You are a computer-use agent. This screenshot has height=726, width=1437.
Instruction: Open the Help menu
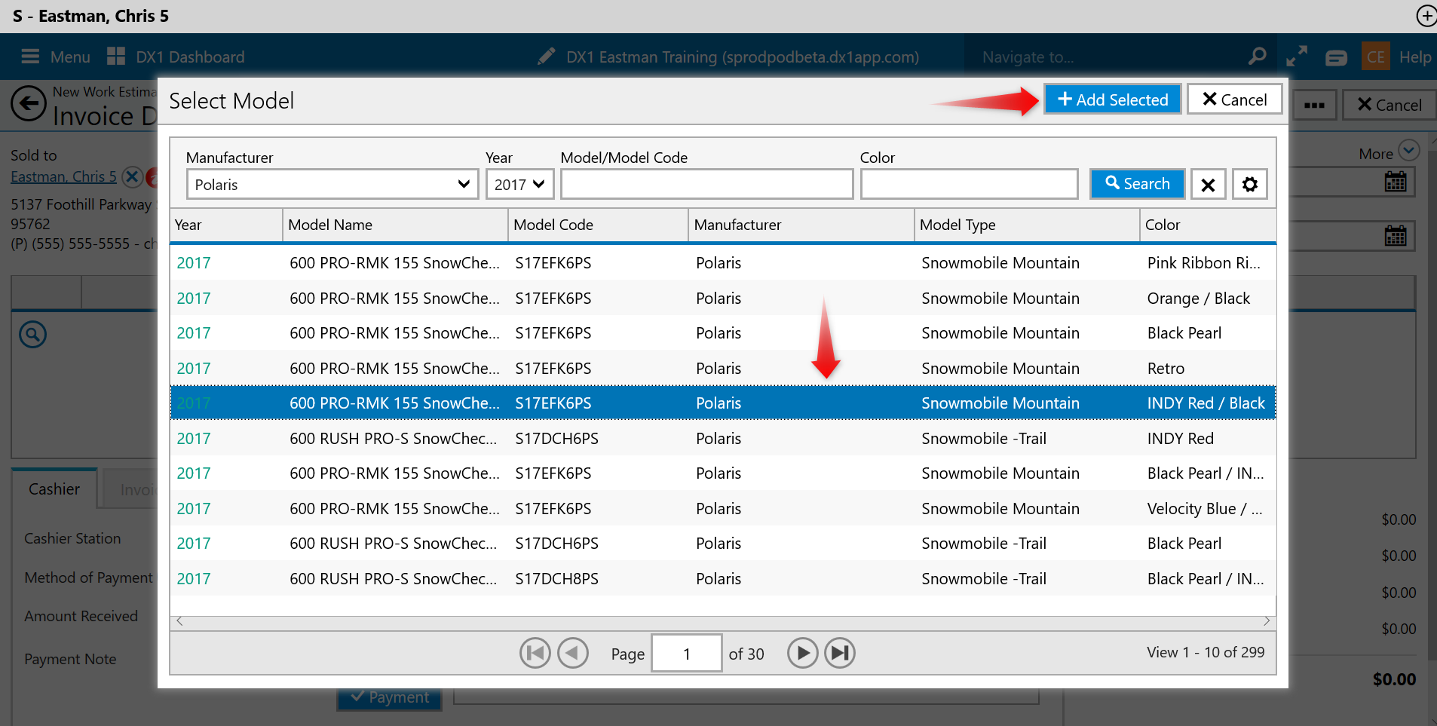tap(1415, 57)
